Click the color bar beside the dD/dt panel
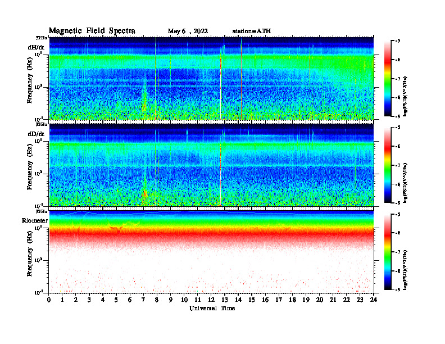This screenshot has height=344, width=445. [388, 165]
